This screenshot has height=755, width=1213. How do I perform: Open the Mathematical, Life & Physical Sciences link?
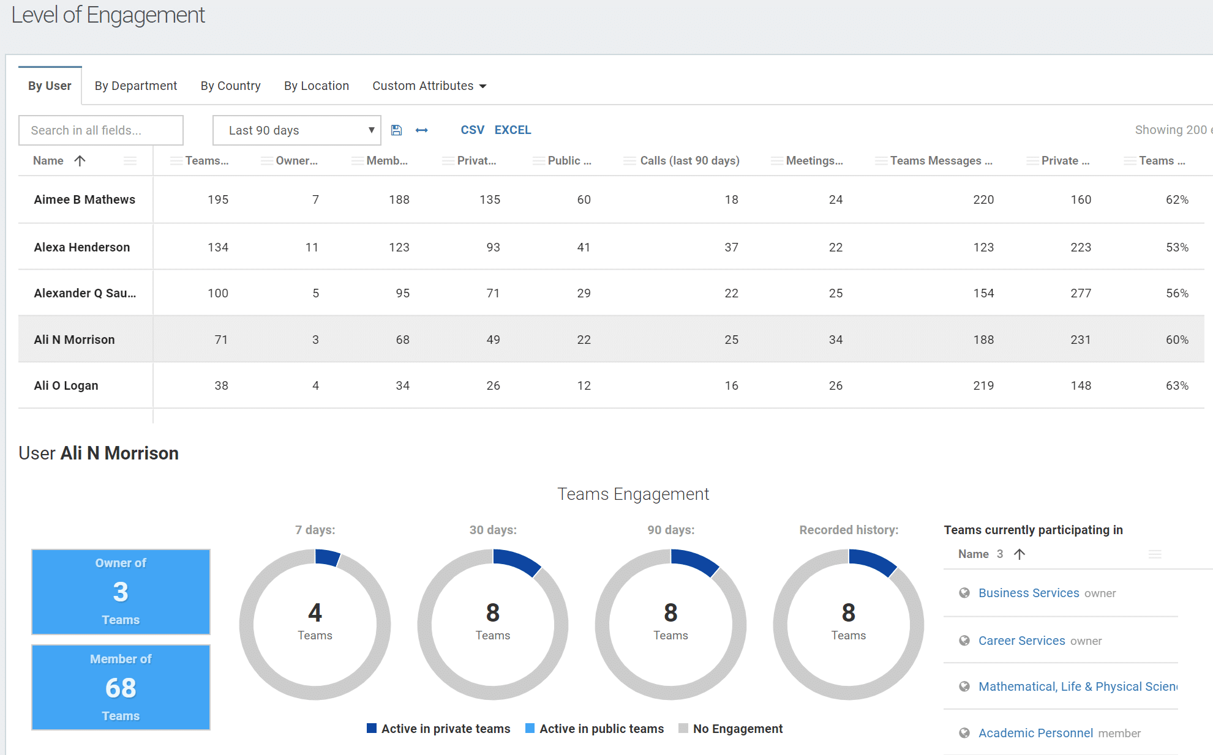click(x=1077, y=686)
